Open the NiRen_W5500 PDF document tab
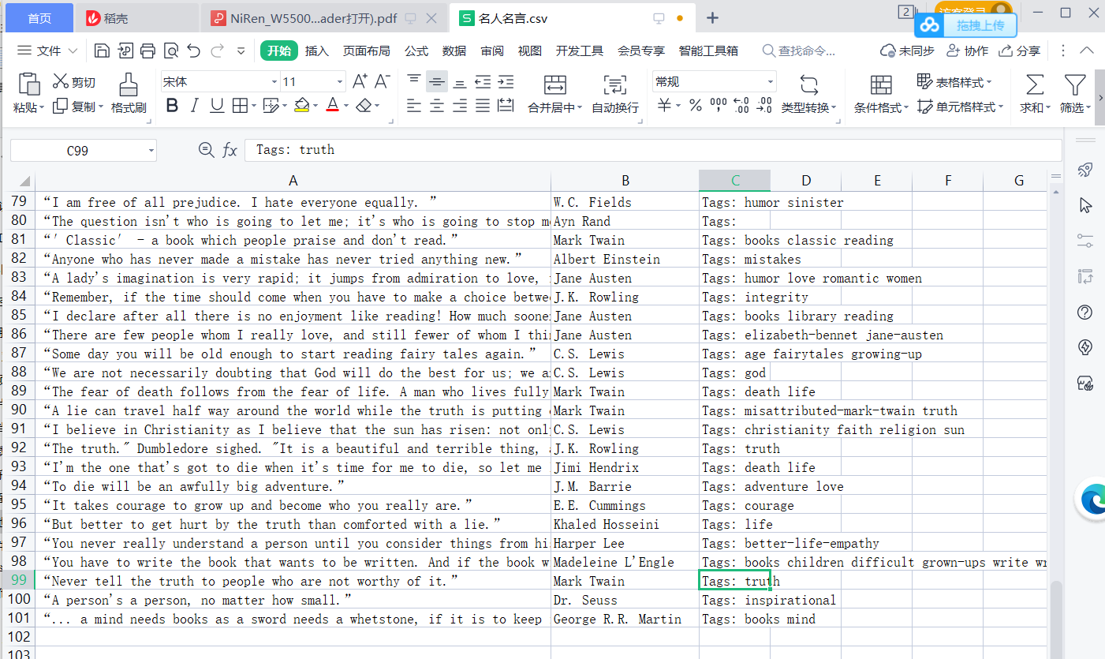 pyautogui.click(x=325, y=17)
